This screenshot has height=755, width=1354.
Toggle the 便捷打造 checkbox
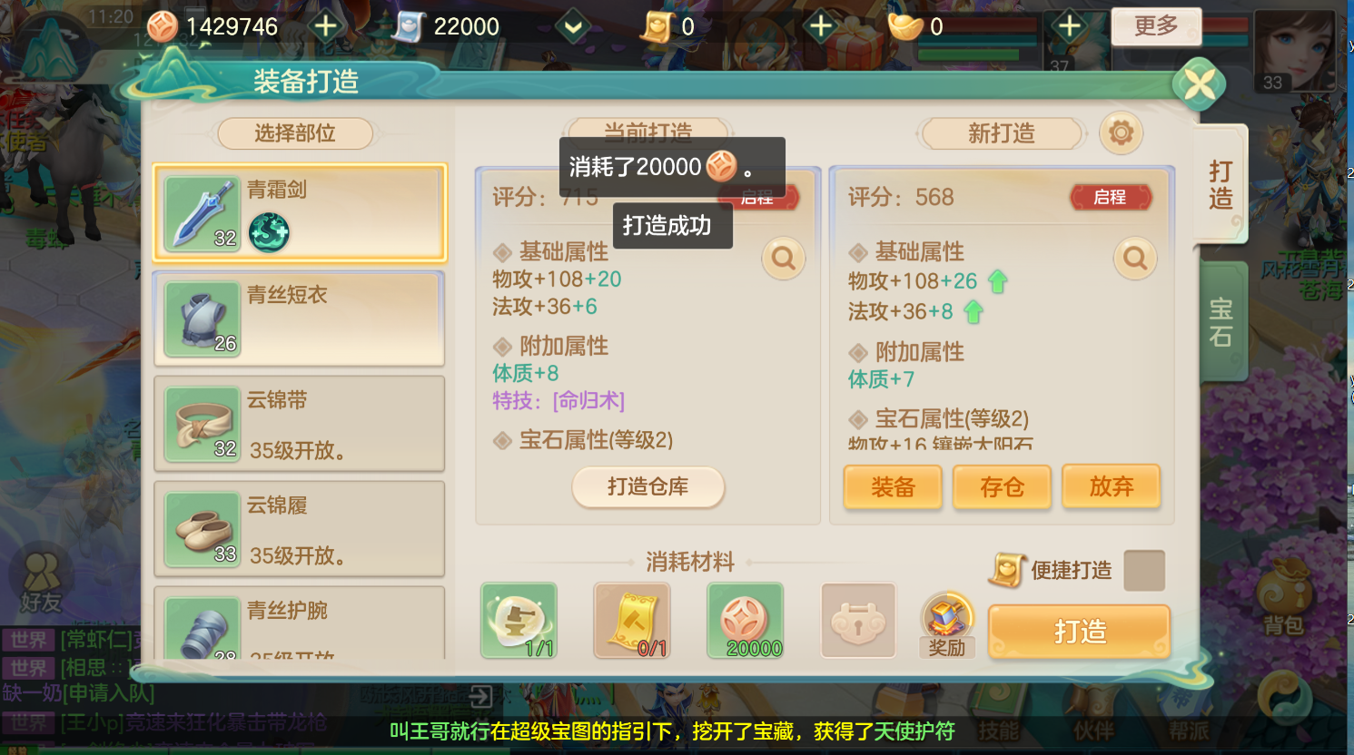[1144, 570]
